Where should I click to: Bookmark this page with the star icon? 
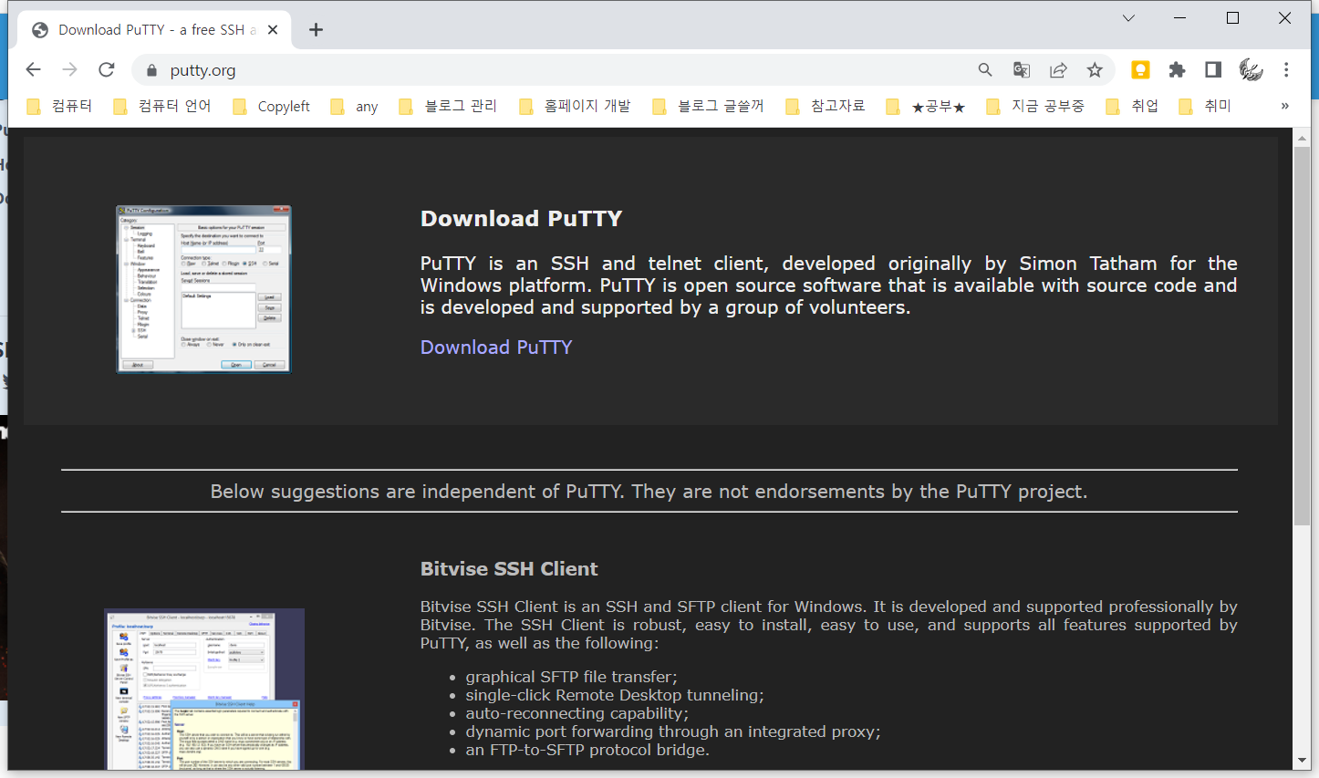tap(1095, 70)
